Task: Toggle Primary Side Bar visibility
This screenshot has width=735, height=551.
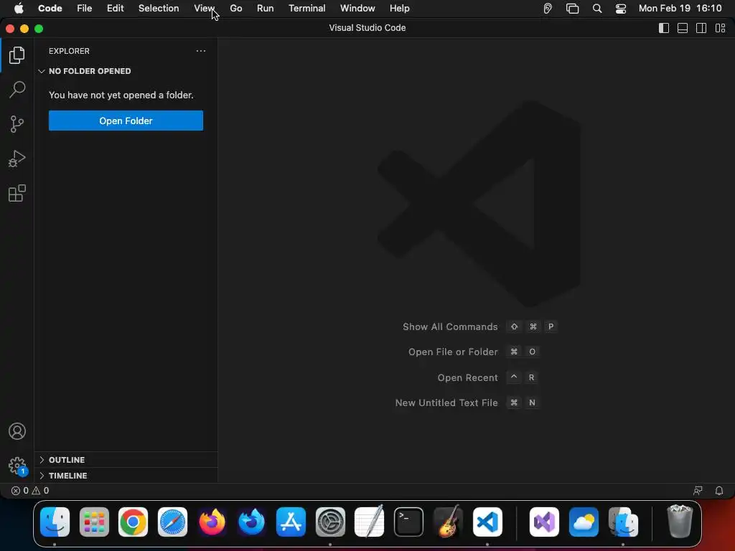Action: pyautogui.click(x=664, y=28)
